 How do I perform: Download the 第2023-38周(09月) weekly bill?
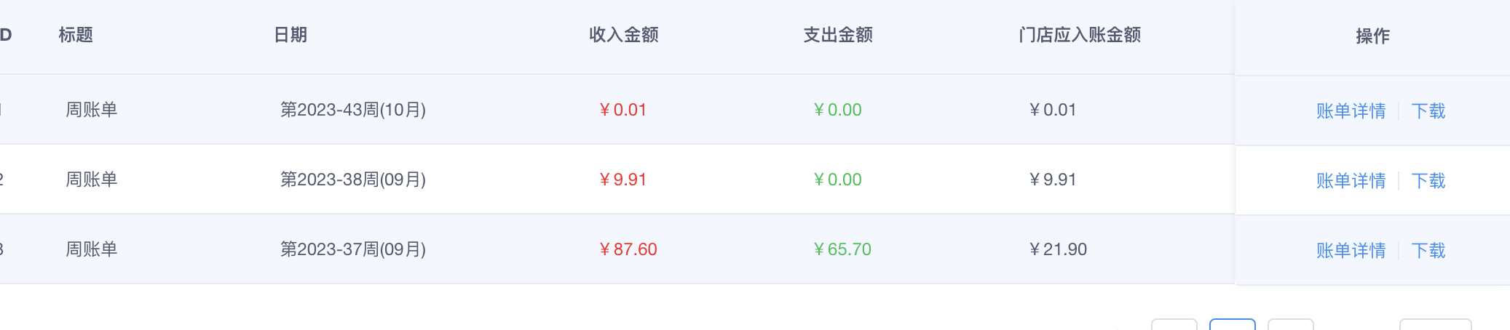1428,181
